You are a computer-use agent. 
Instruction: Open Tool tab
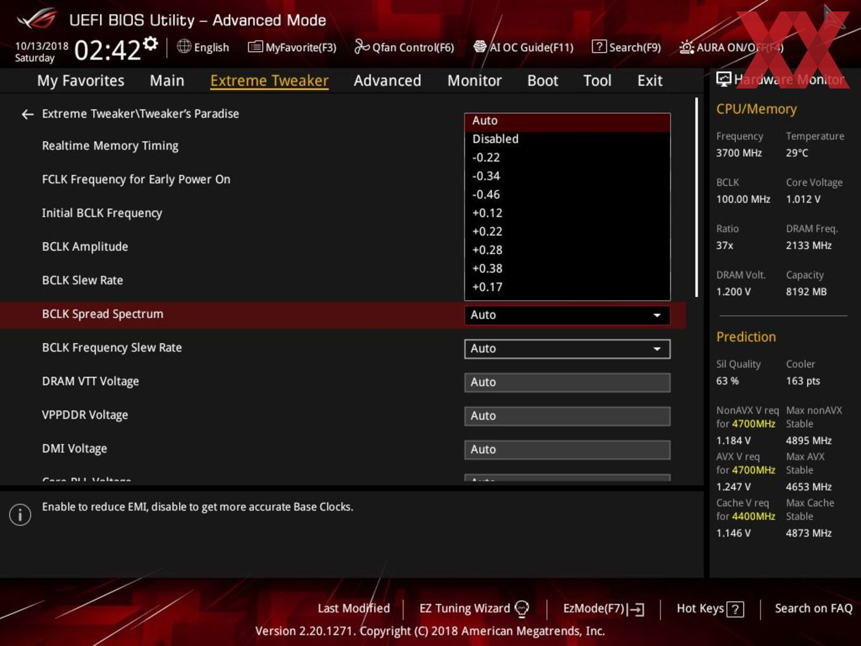pyautogui.click(x=597, y=80)
